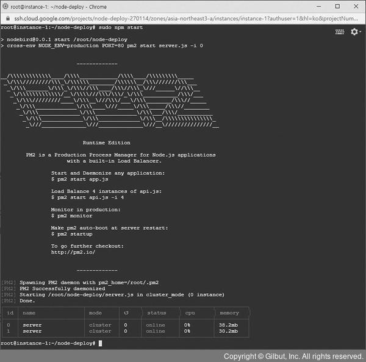Click the 'id' table column header
This screenshot has width=366, height=362.
10,313
